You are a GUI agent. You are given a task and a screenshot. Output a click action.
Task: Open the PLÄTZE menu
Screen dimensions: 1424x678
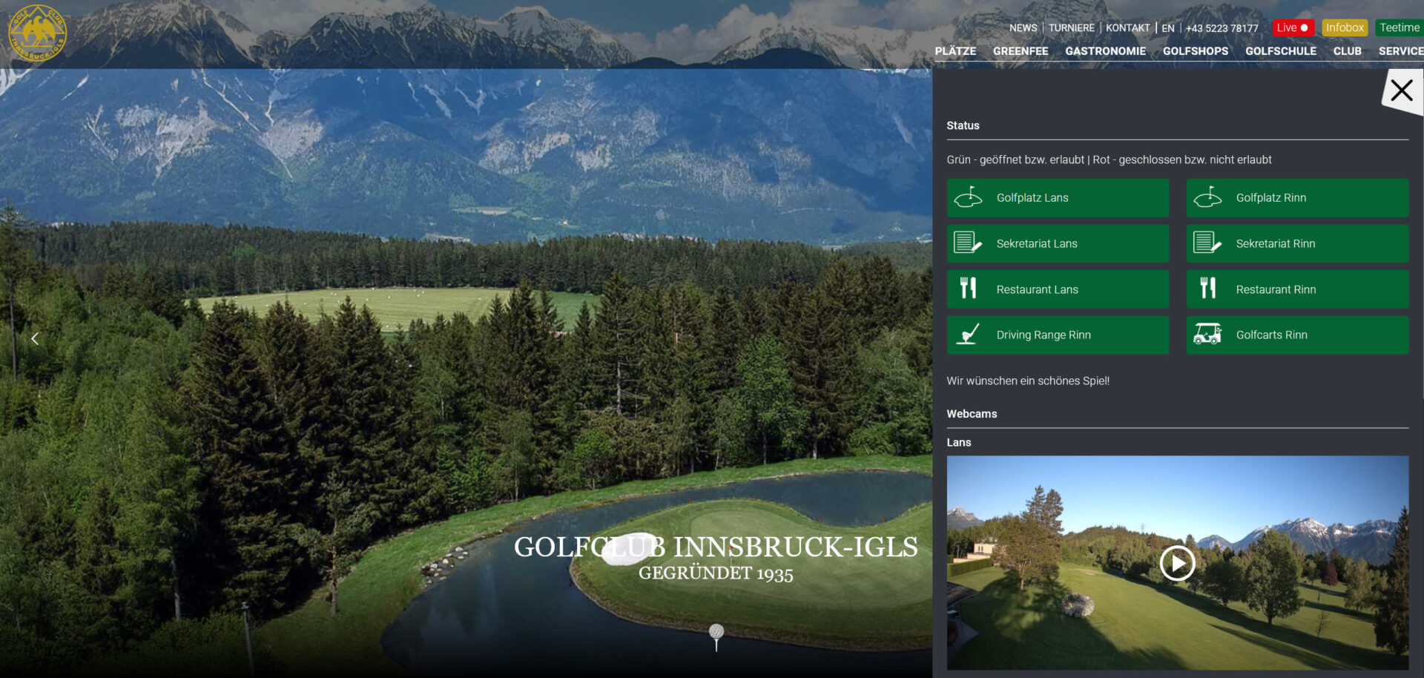[x=955, y=51]
